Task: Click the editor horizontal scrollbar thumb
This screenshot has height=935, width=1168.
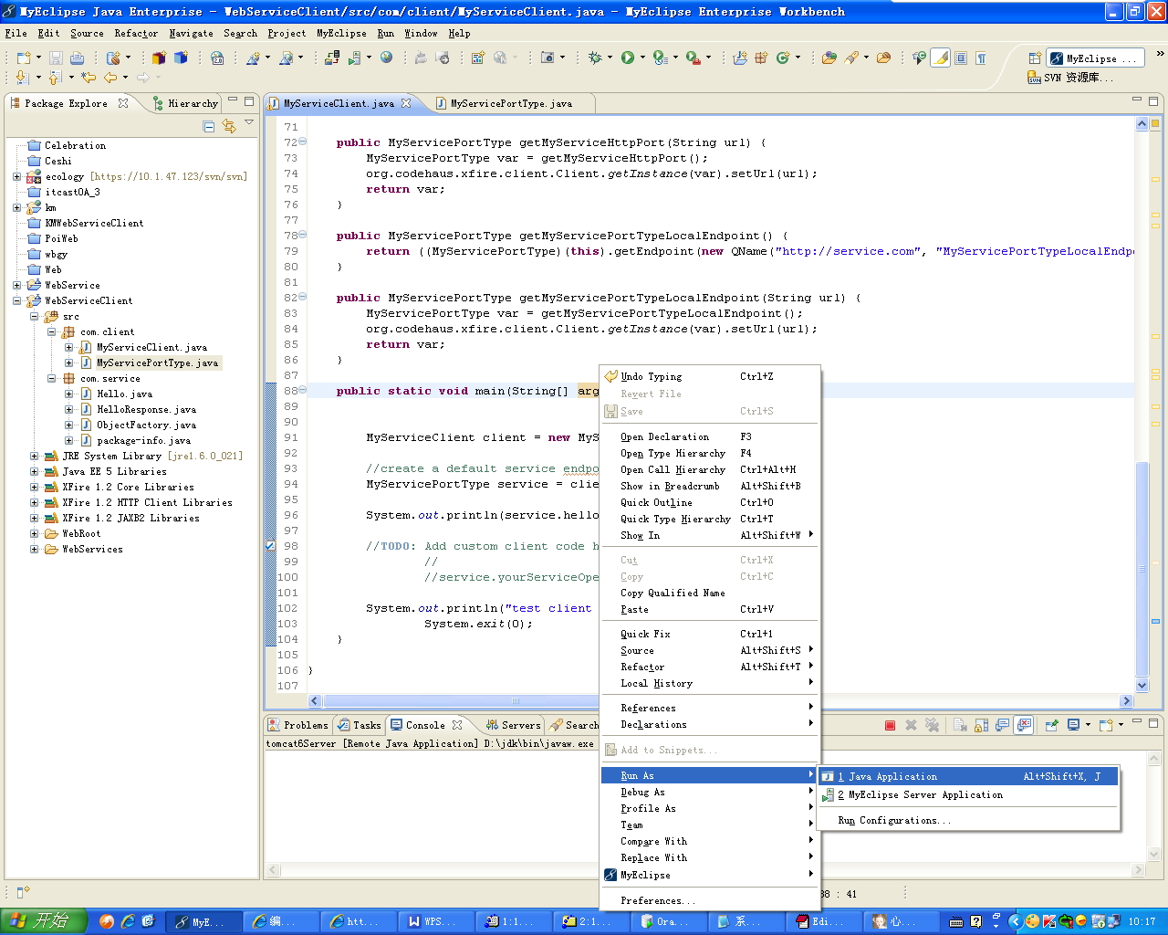Action: click(x=516, y=701)
